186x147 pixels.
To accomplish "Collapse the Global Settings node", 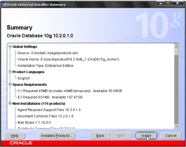I will (10, 47).
